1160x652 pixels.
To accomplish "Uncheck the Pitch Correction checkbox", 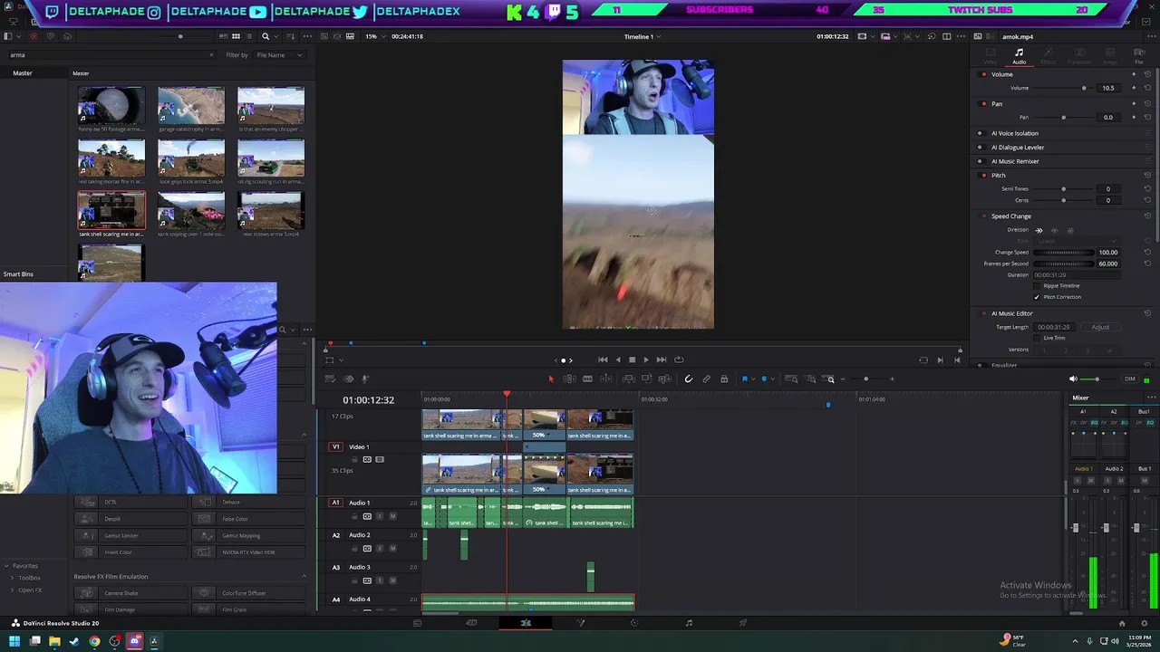I will click(1038, 297).
